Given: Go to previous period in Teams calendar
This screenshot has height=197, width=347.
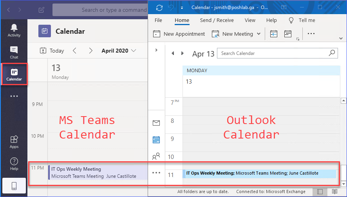Looking at the screenshot, I should point(74,51).
